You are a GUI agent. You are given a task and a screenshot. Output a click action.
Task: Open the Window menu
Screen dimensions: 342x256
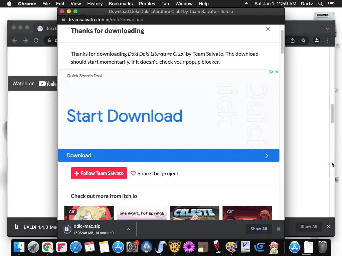pyautogui.click(x=184, y=4)
